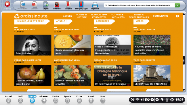Open the Salut Coluche article
The width and height of the screenshot is (187, 105).
tap(33, 45)
